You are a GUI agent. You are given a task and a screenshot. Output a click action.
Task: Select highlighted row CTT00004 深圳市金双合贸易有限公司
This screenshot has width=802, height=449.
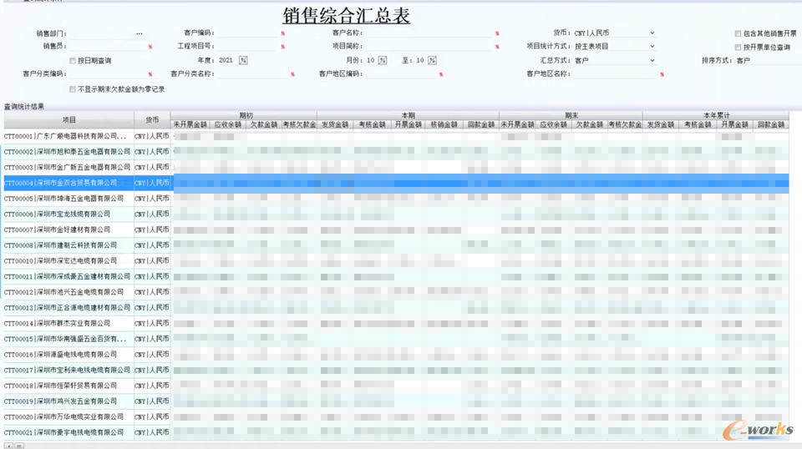pos(396,183)
